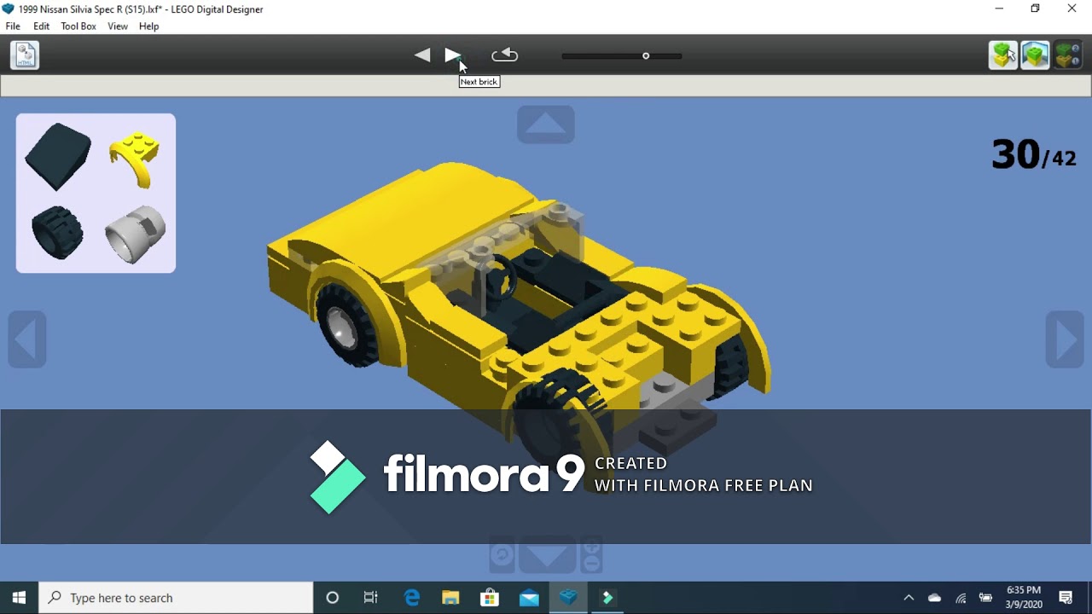Screen dimensions: 1092x614
Task: Click the LEGO Digital Designer taskbar icon
Action: pos(568,598)
